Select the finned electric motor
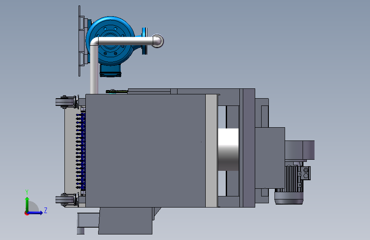This screenshot has width=370, height=240. (289, 184)
